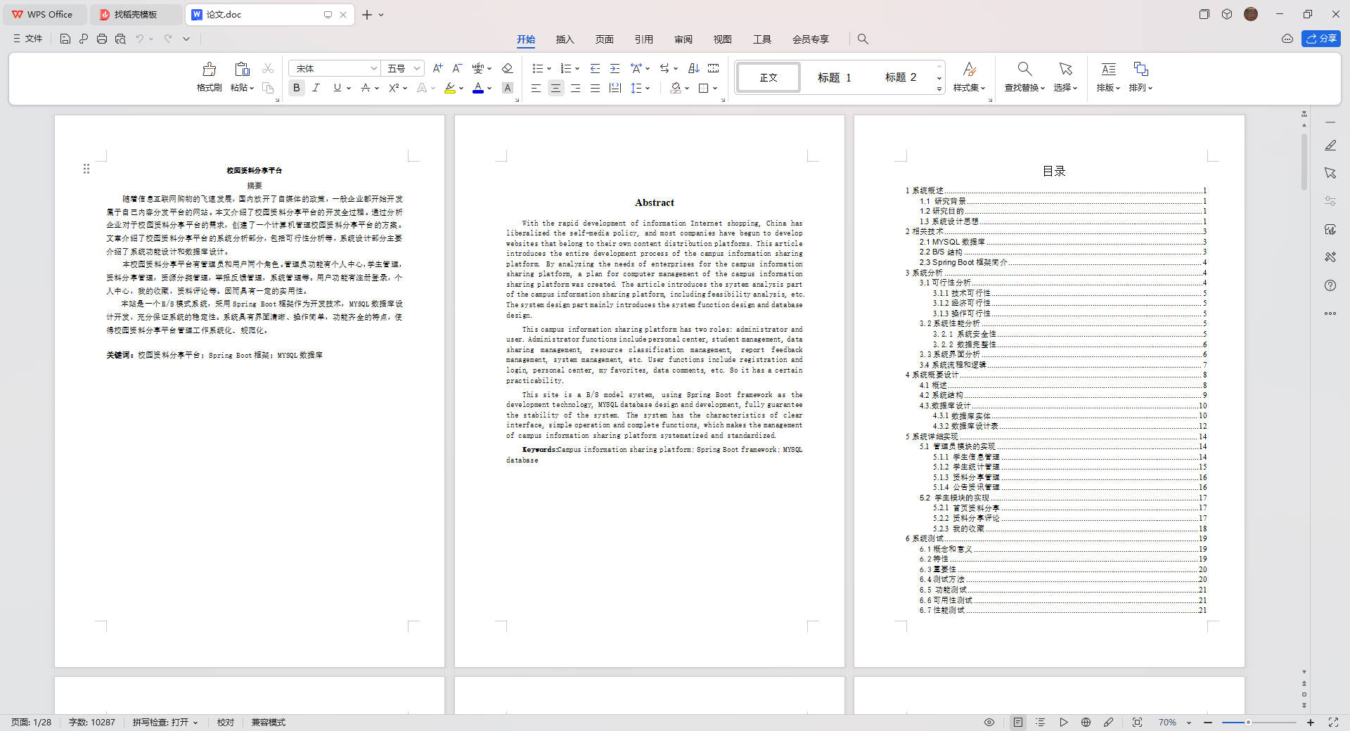This screenshot has width=1350, height=731.
Task: Click the increase indent icon
Action: 615,68
